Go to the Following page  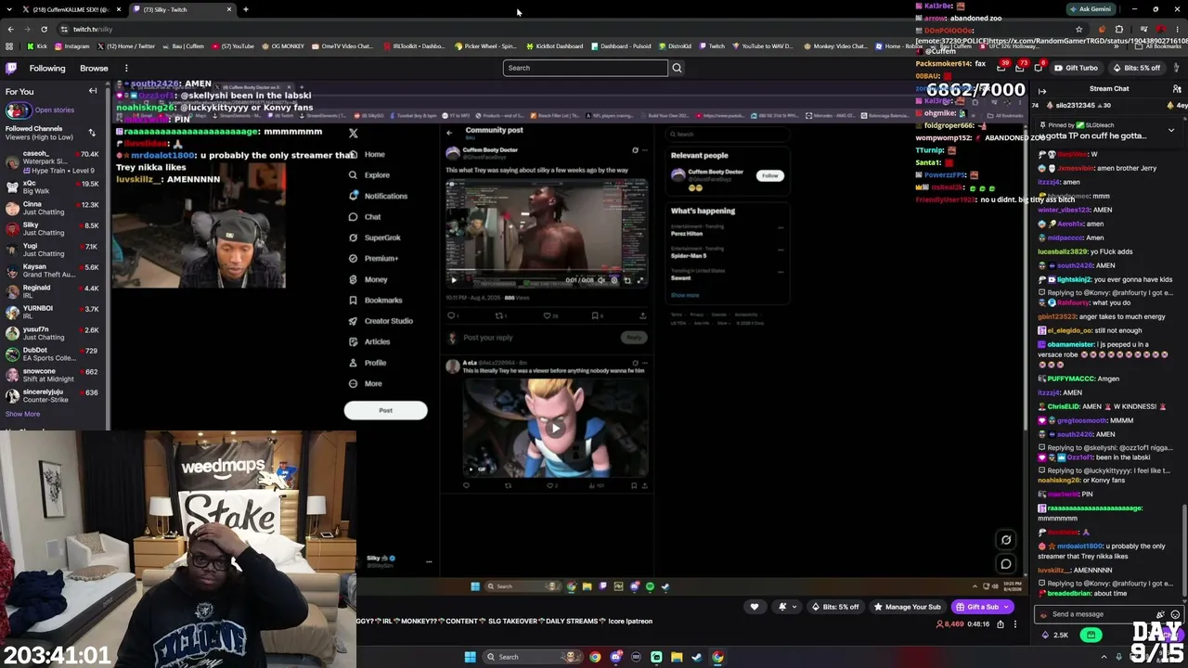[47, 68]
